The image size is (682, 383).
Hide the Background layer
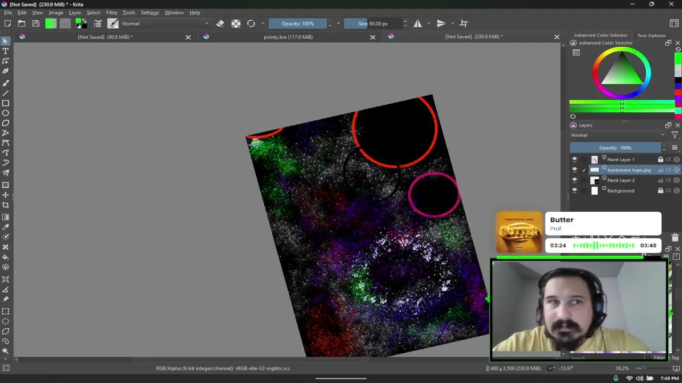click(574, 190)
